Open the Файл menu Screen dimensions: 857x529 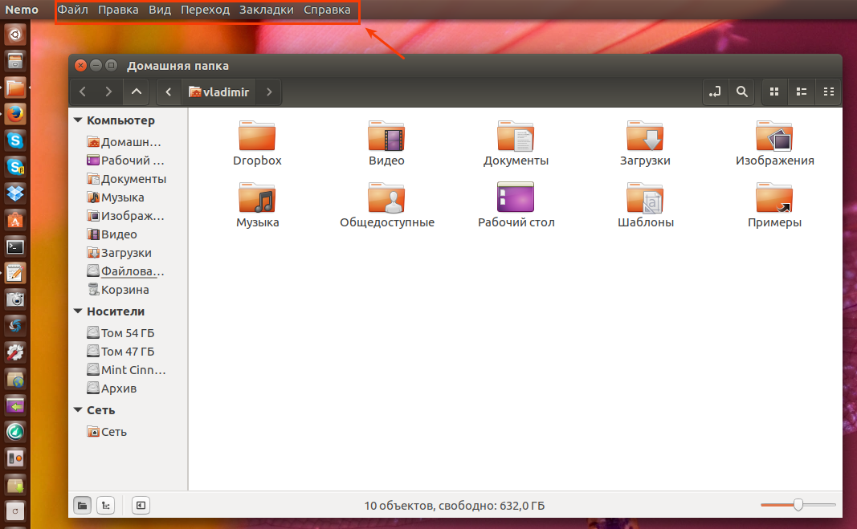coord(73,10)
